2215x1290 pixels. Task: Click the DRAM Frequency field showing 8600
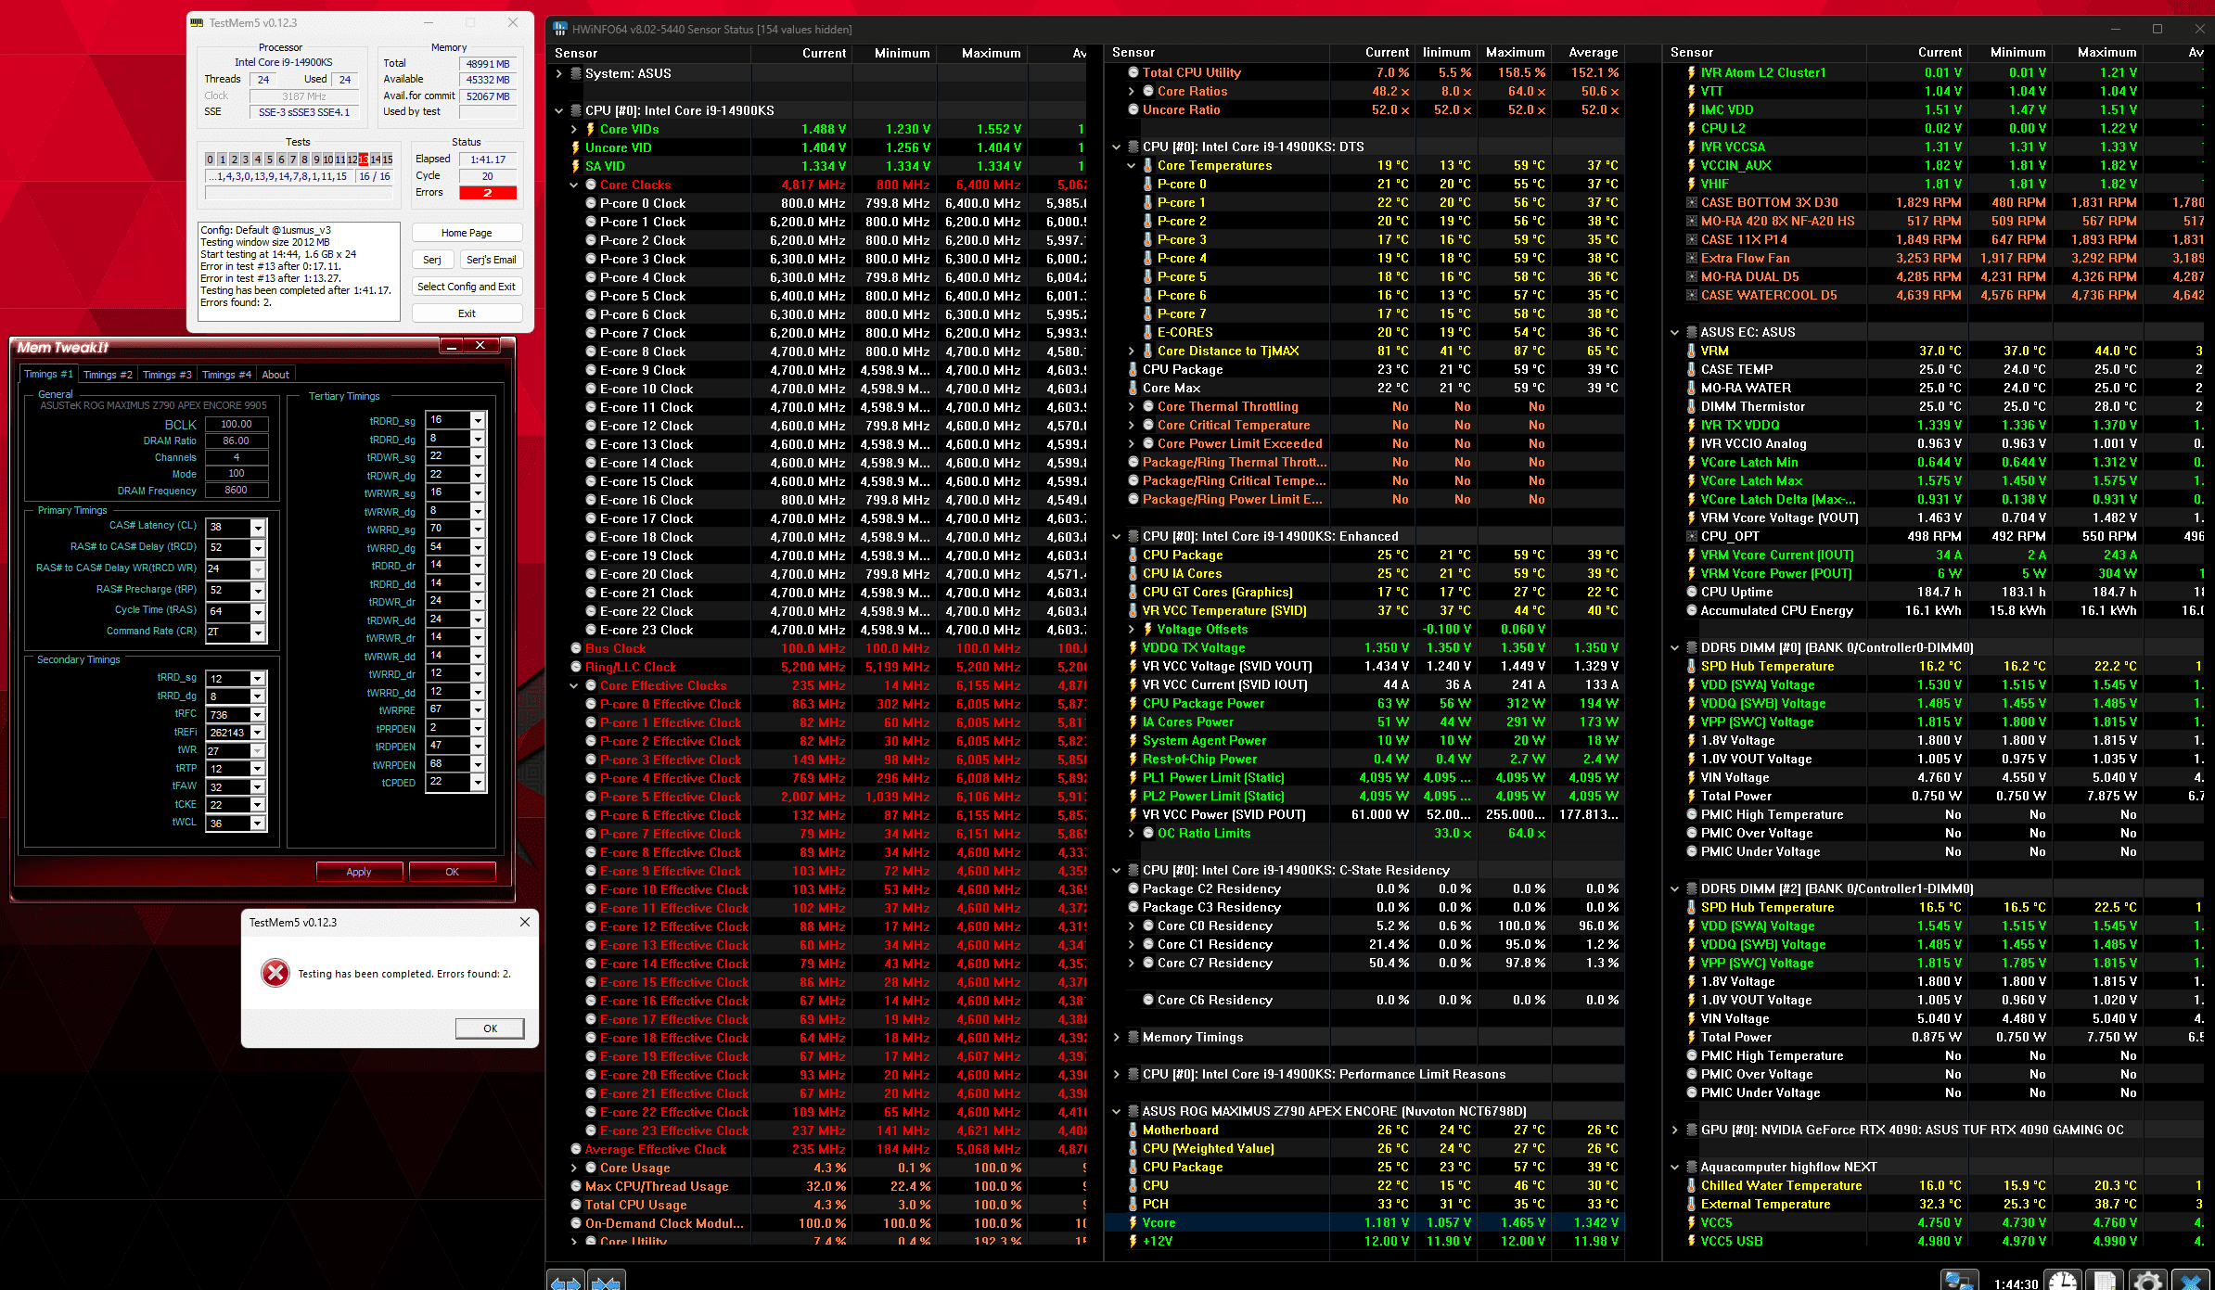pos(237,491)
